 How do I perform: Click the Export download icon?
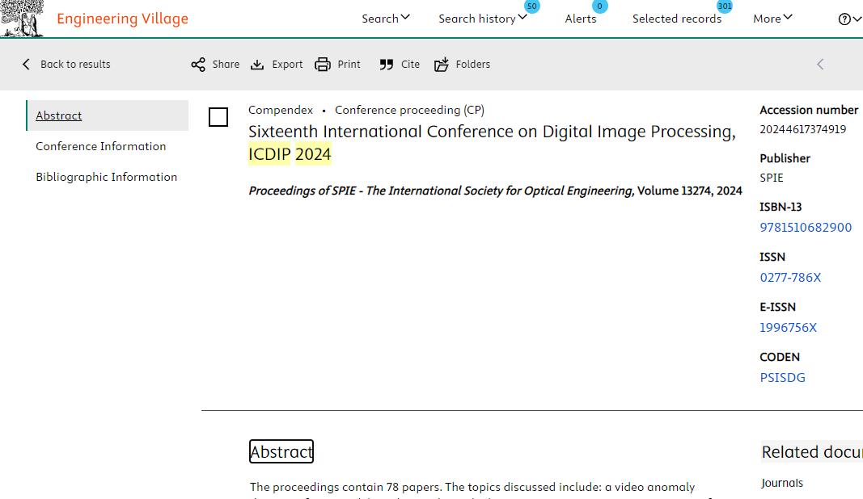[x=257, y=65]
